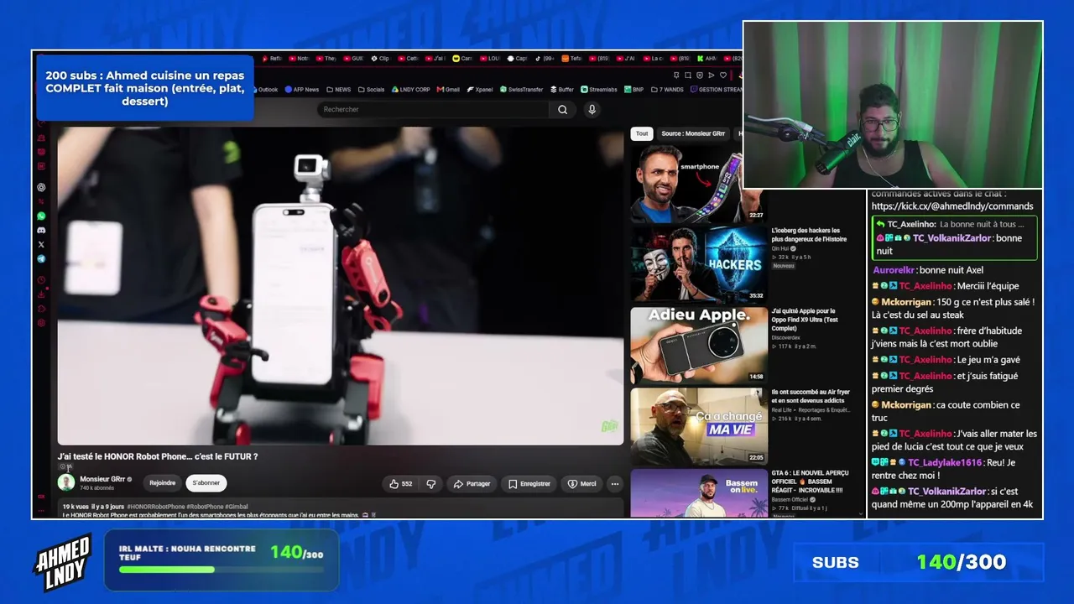Switch to the 'GUI' browser tab
This screenshot has height=604, width=1074.
click(352, 59)
